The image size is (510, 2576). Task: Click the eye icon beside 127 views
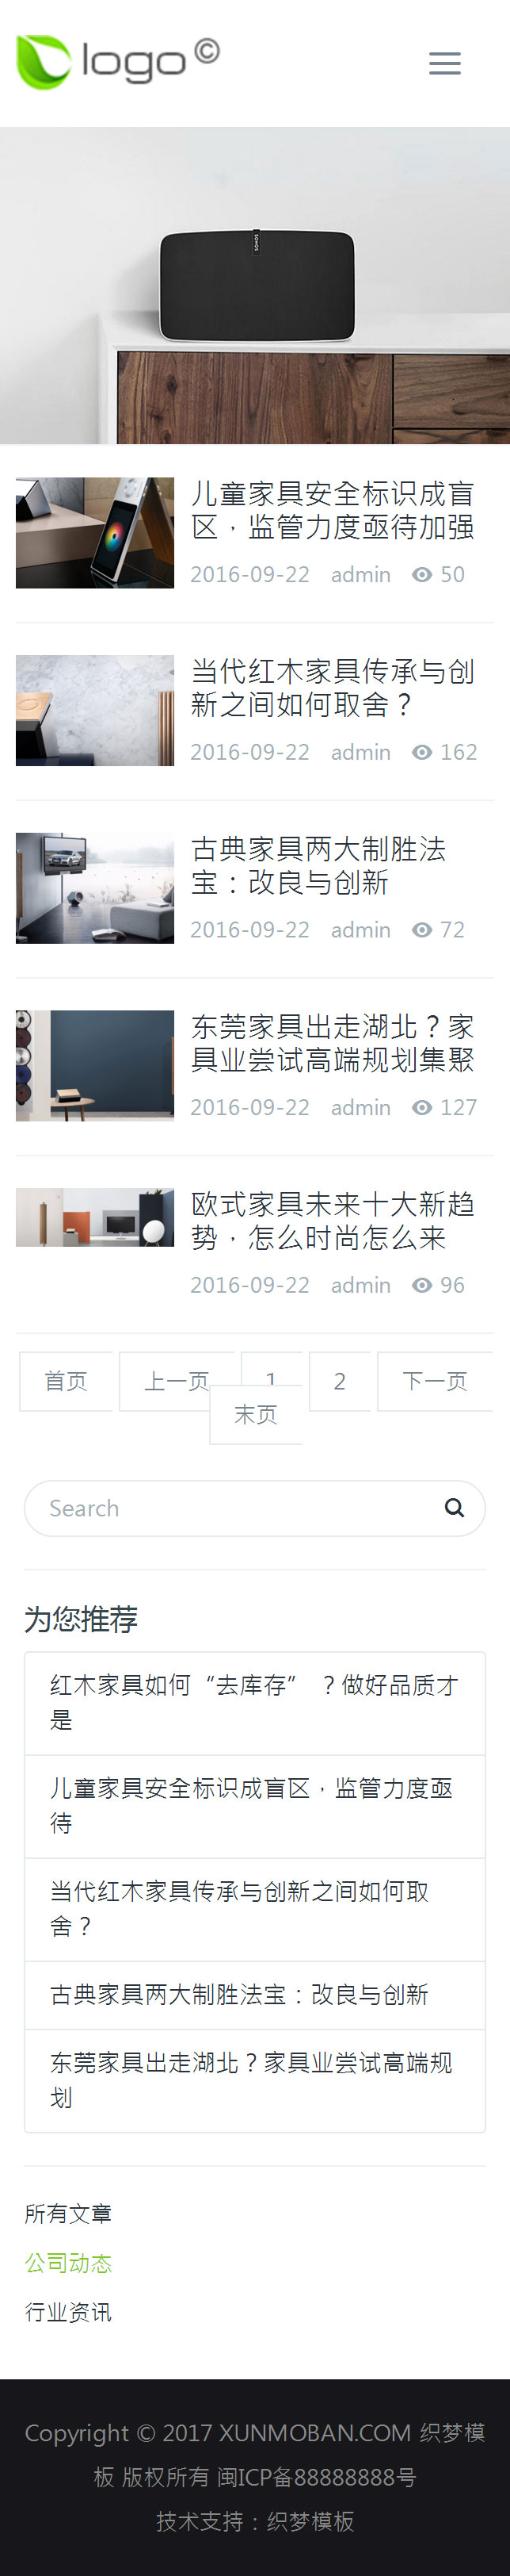coord(422,1107)
